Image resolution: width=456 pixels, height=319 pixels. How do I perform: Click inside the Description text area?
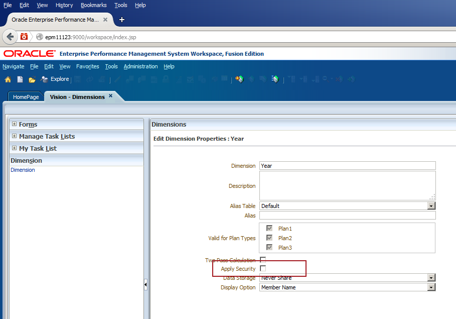(348, 185)
